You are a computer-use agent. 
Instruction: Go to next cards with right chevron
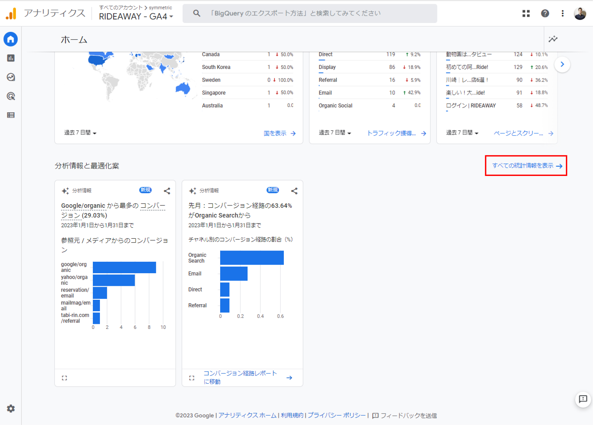click(x=562, y=64)
